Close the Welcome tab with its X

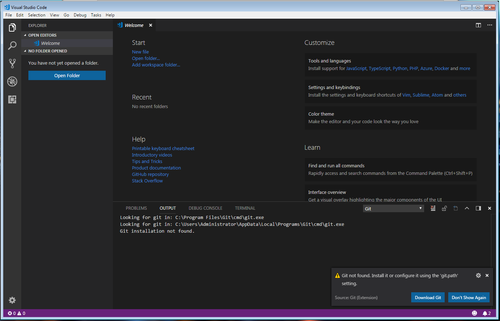point(151,25)
